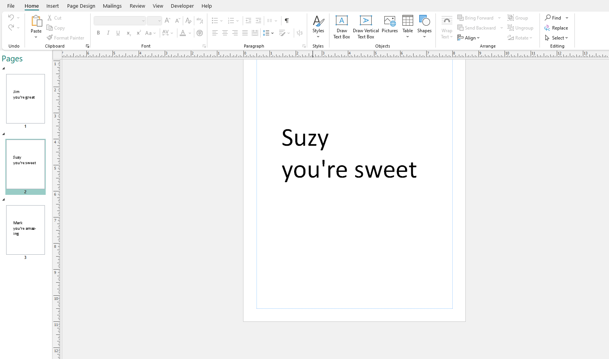Image resolution: width=609 pixels, height=359 pixels.
Task: Click the Paste clipboard icon
Action: (36, 21)
